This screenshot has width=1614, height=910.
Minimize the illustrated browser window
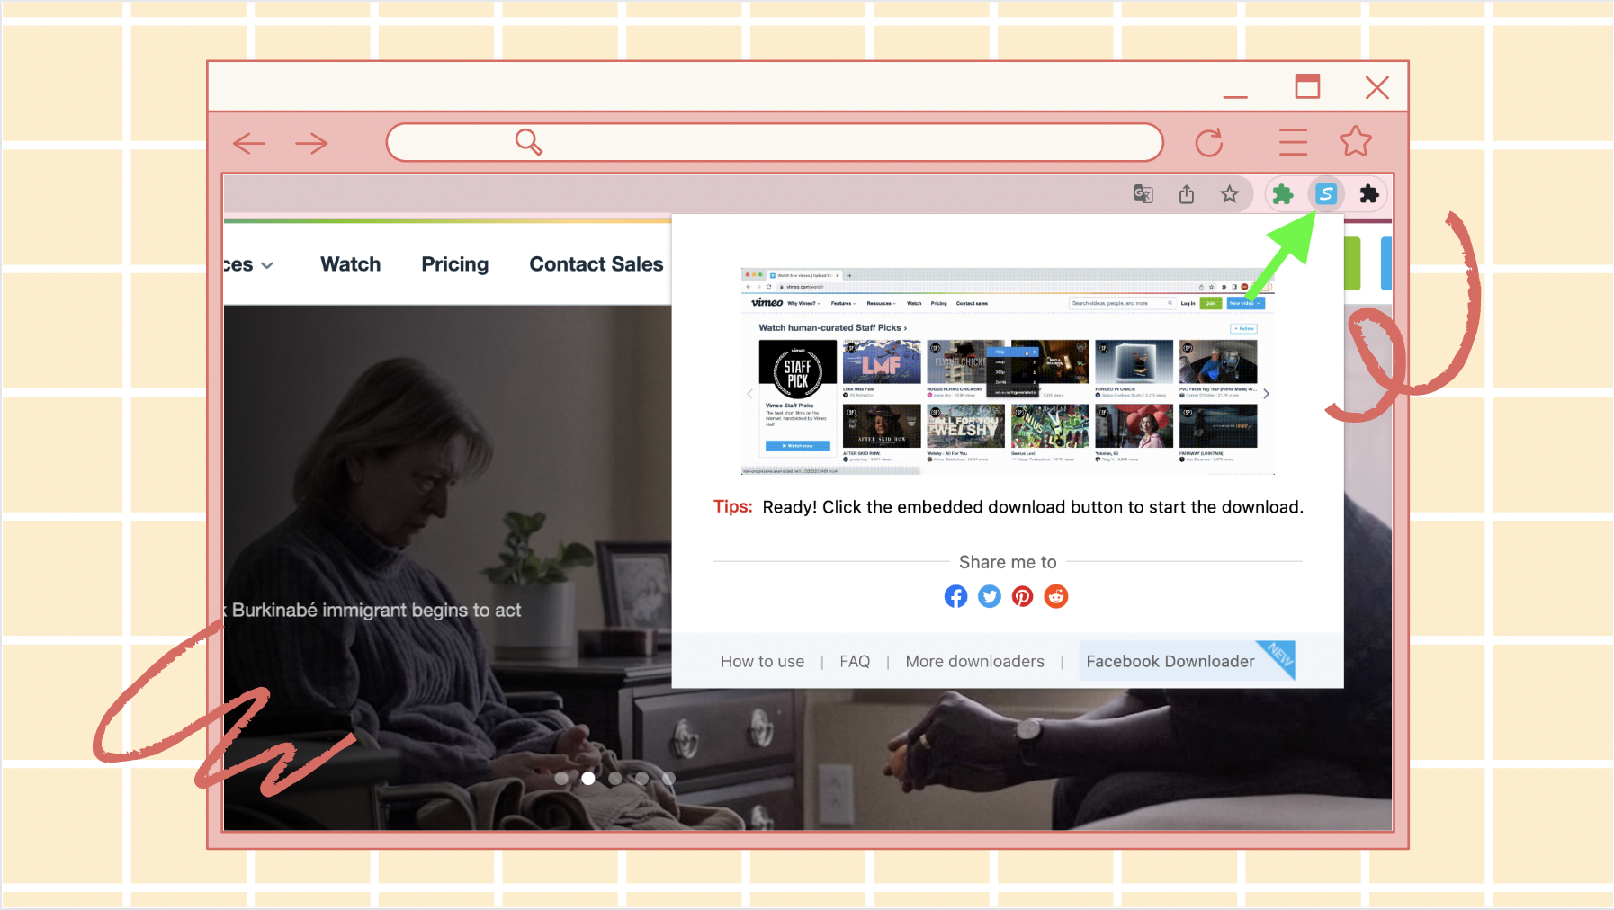[x=1235, y=95]
